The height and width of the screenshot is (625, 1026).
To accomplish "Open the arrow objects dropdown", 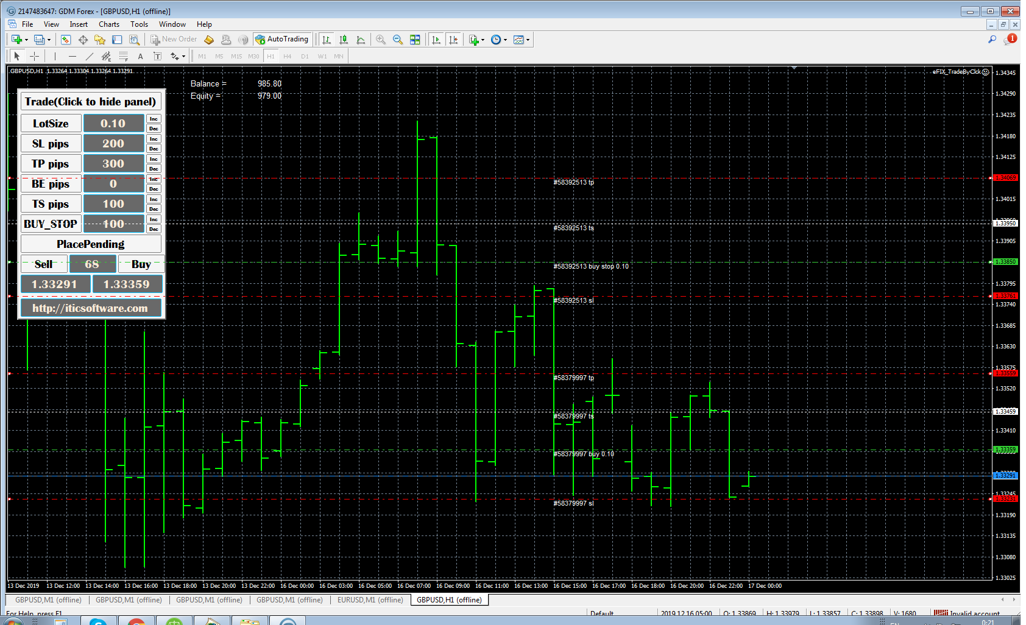I will [182, 55].
